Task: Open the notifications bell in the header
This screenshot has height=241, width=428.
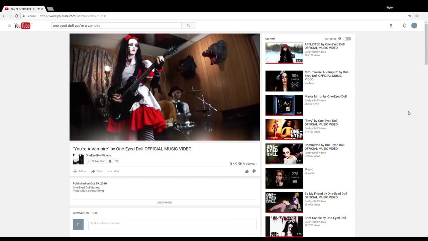Action: click(x=405, y=25)
